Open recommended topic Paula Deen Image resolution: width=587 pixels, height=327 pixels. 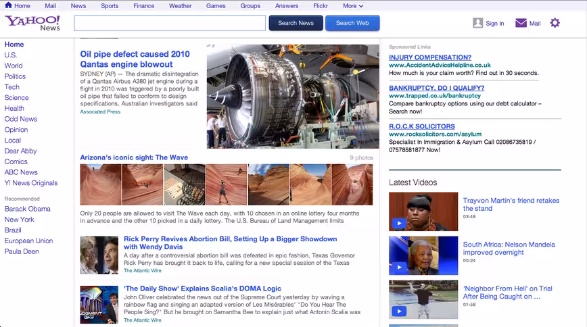coord(22,251)
